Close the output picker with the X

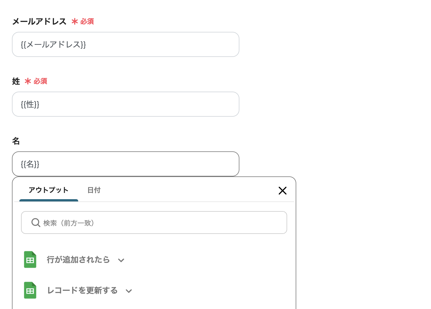click(x=282, y=191)
